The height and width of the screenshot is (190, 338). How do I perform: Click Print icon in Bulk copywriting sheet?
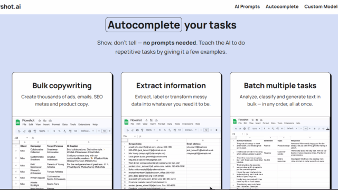pos(30,131)
